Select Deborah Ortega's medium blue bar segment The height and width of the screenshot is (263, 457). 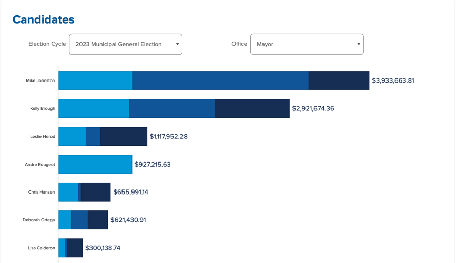(79, 220)
